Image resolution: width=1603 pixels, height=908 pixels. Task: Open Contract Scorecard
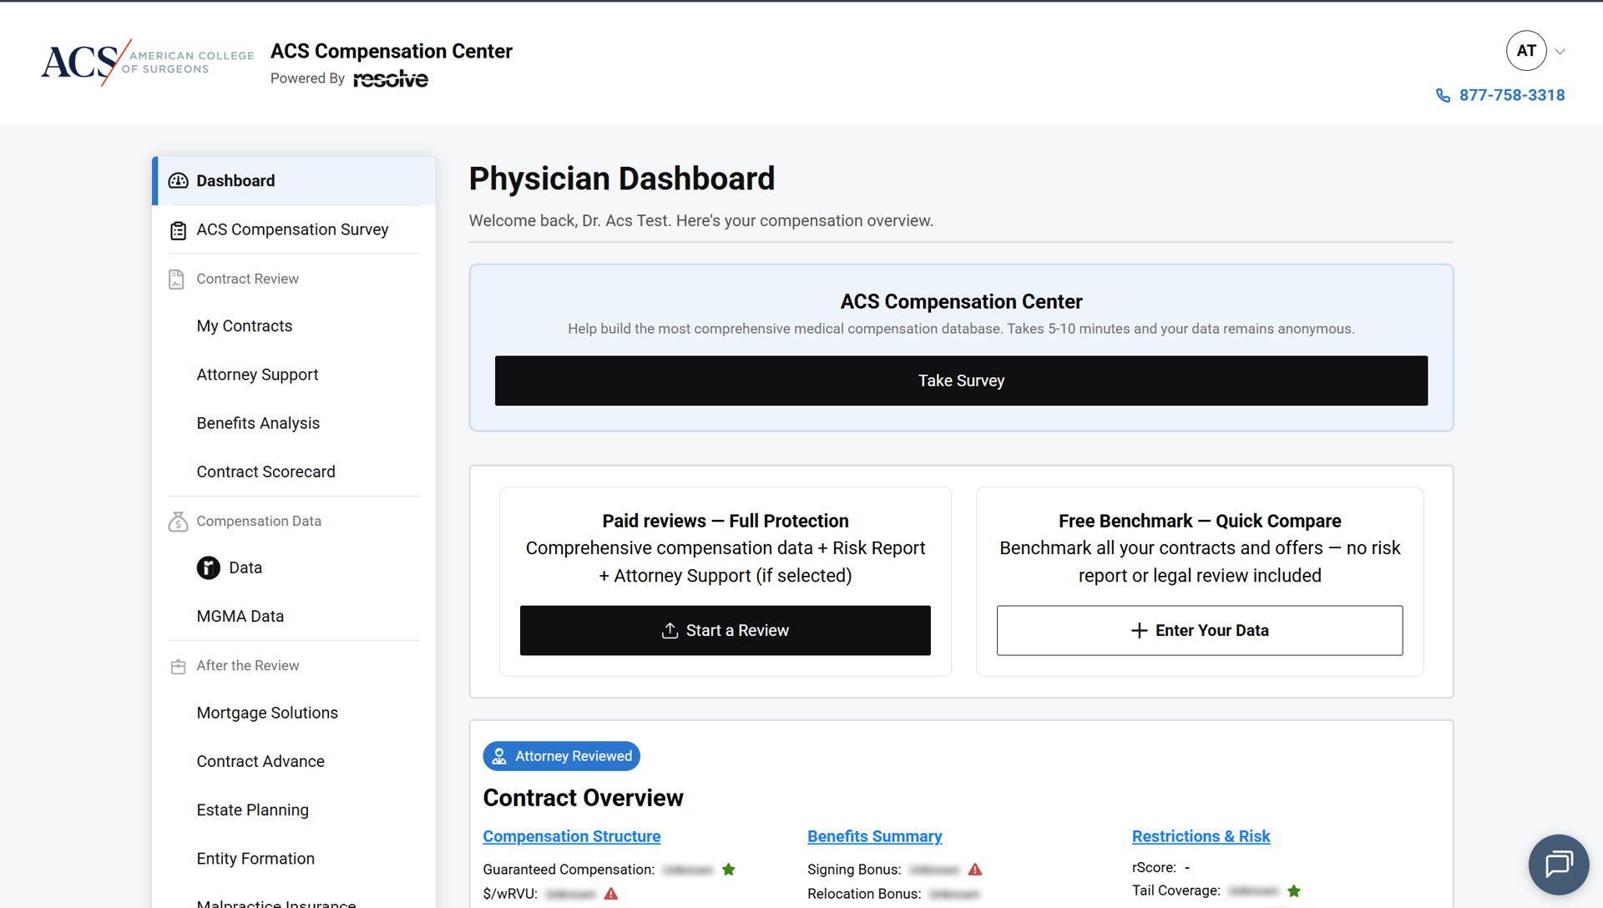tap(265, 472)
